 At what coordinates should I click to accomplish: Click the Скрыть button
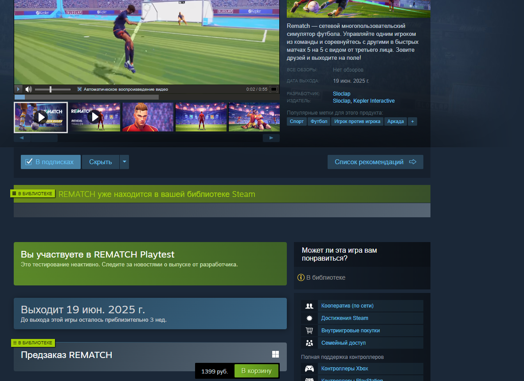coord(100,162)
